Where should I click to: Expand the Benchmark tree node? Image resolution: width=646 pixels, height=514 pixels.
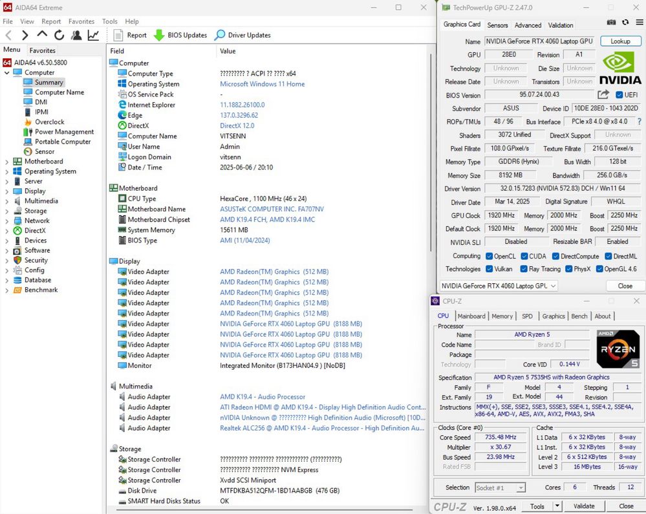6,290
